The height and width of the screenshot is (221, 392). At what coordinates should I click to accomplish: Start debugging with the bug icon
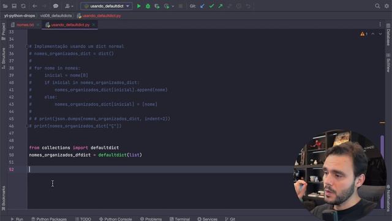pyautogui.click(x=148, y=6)
